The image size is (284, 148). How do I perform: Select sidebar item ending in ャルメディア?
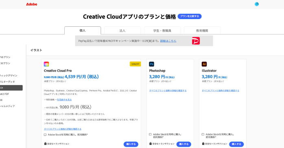pos(7,106)
